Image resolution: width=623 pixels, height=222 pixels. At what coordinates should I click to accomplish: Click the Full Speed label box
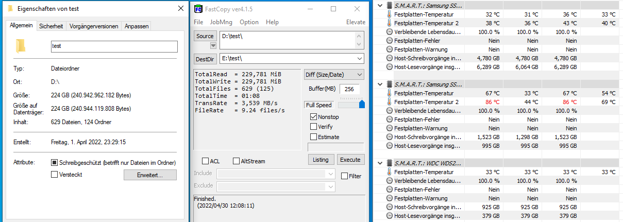(x=319, y=105)
